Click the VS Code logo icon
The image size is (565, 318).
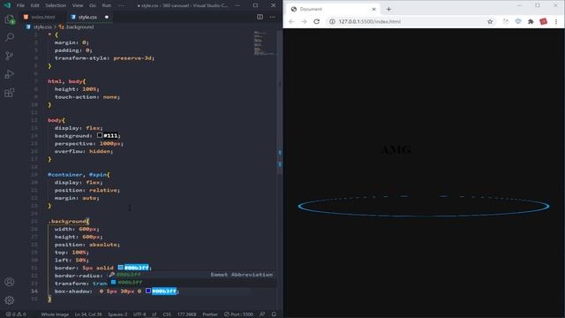pyautogui.click(x=7, y=5)
